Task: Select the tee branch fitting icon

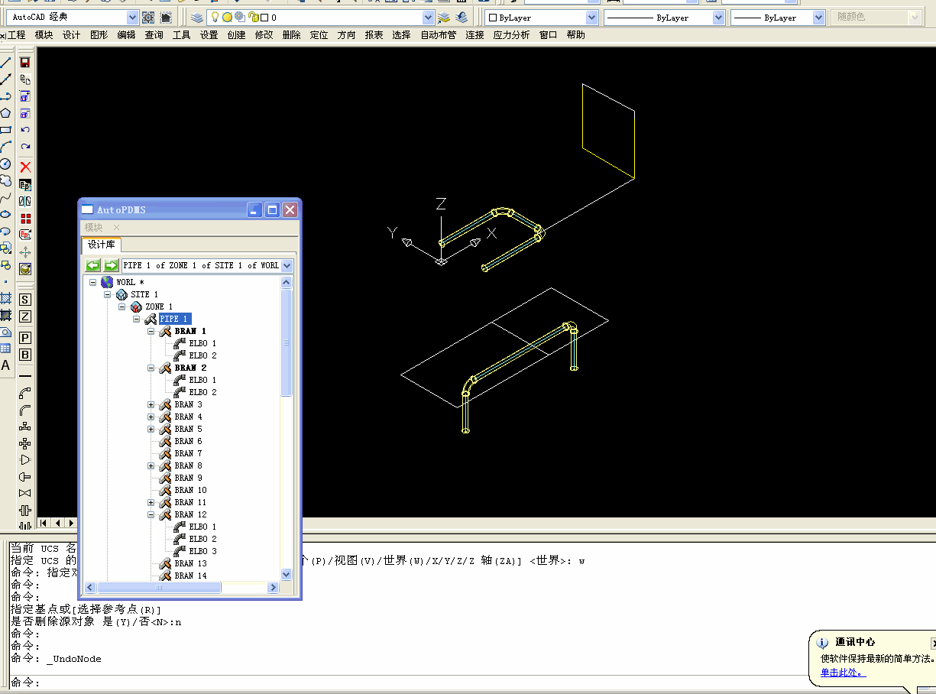Action: 26,426
